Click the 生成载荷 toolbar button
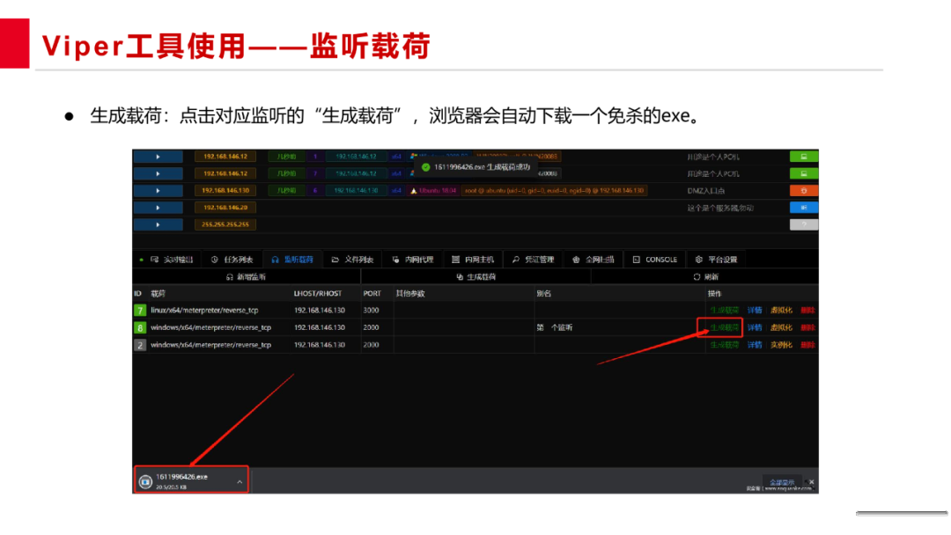 (476, 277)
